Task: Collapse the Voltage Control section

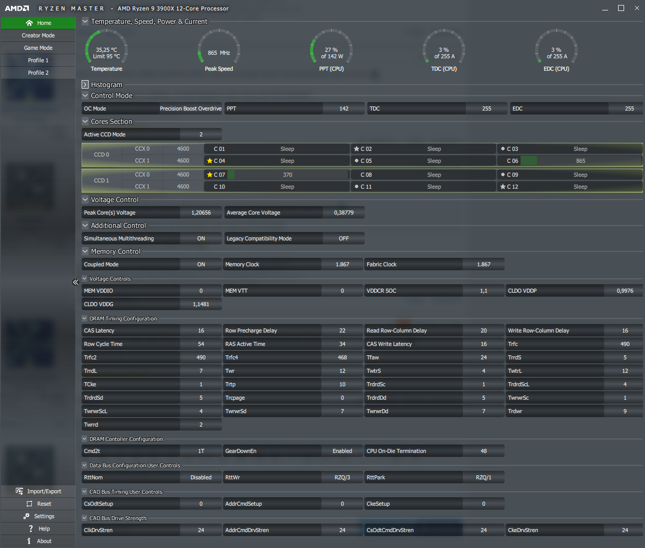Action: [x=85, y=200]
